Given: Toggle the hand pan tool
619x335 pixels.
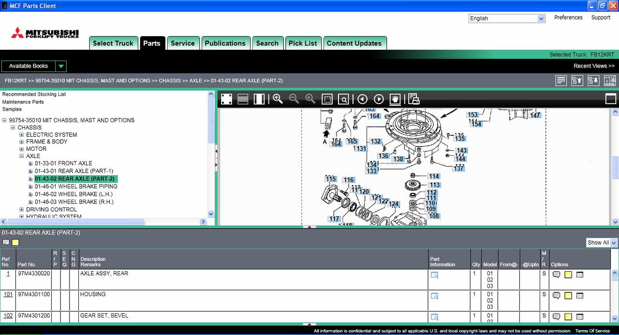Looking at the screenshot, I should click(396, 99).
